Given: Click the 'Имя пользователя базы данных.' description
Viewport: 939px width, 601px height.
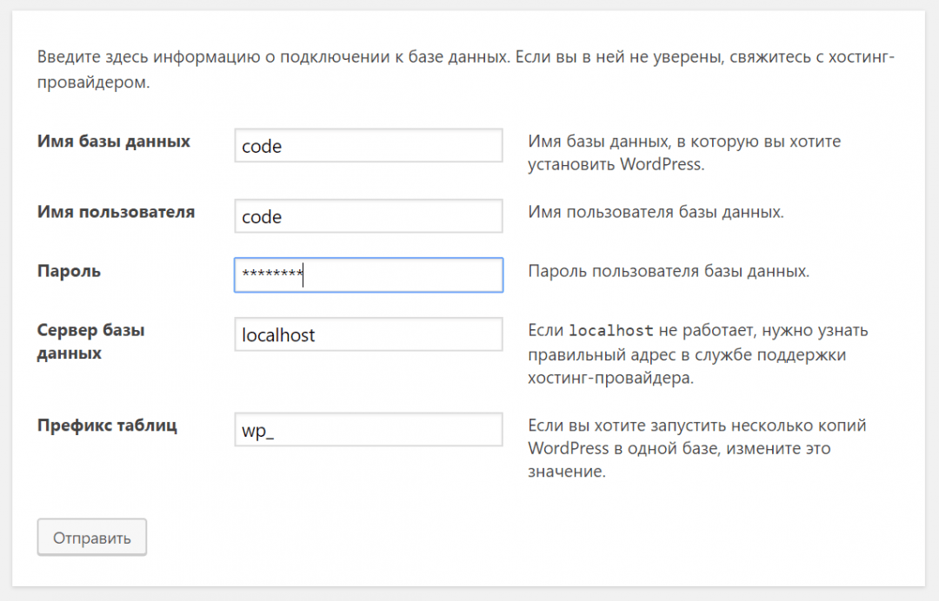Looking at the screenshot, I should click(656, 212).
